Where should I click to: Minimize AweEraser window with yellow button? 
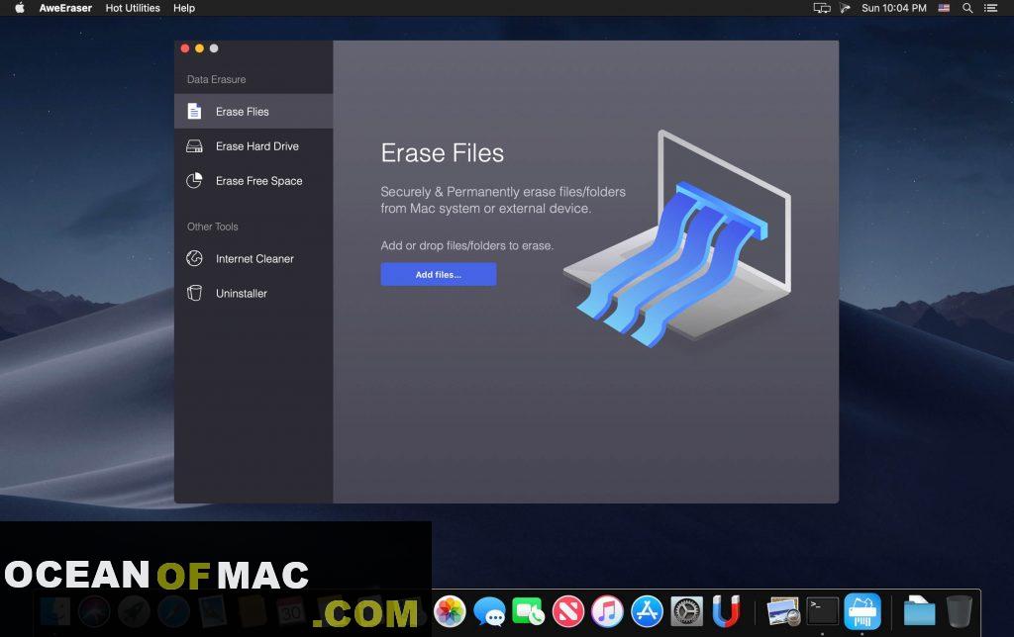pos(199,48)
